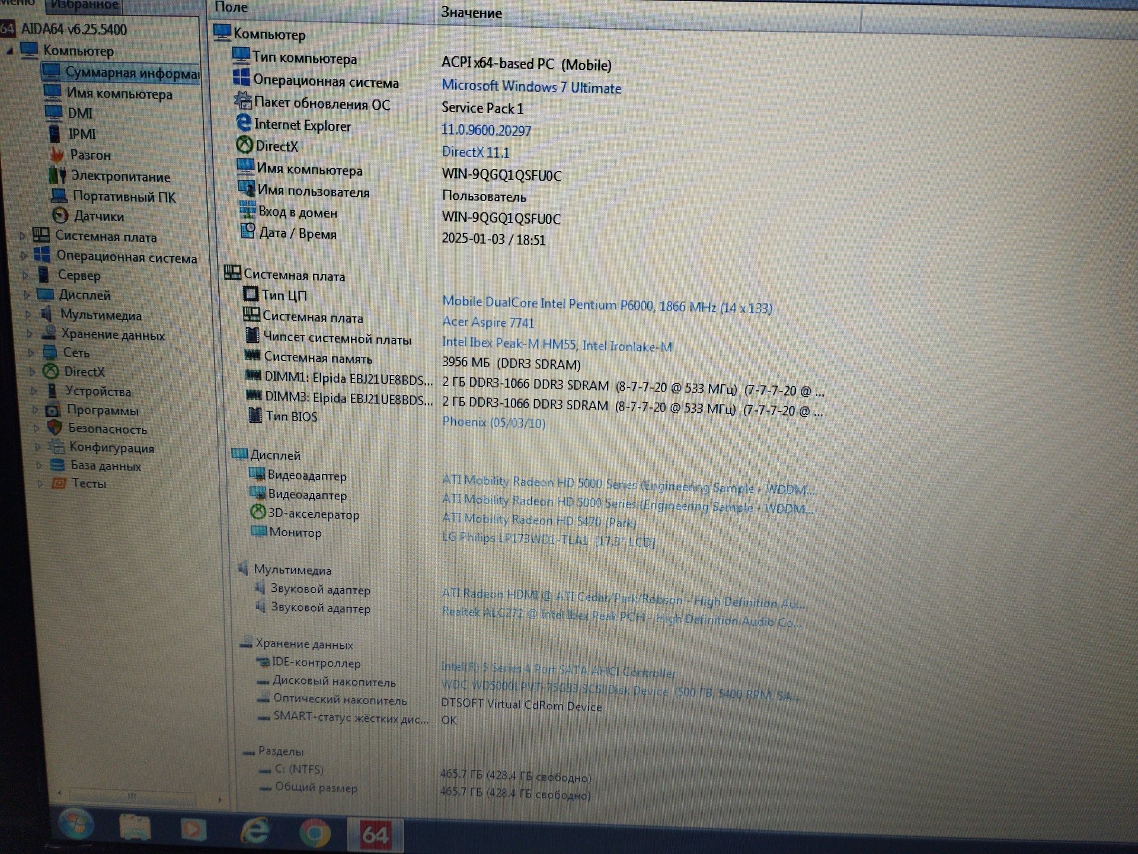
Task: Click the Разгон flame icon
Action: pos(57,154)
